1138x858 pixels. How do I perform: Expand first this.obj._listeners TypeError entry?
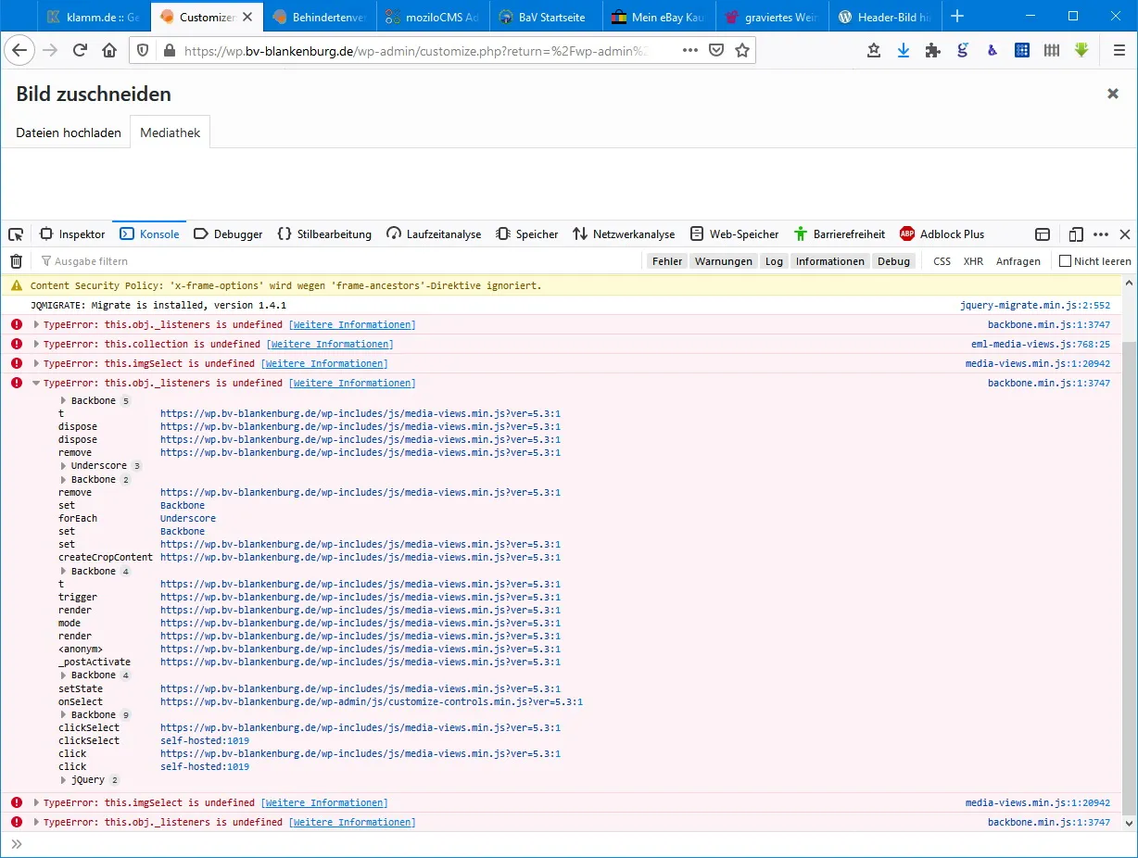pos(36,324)
